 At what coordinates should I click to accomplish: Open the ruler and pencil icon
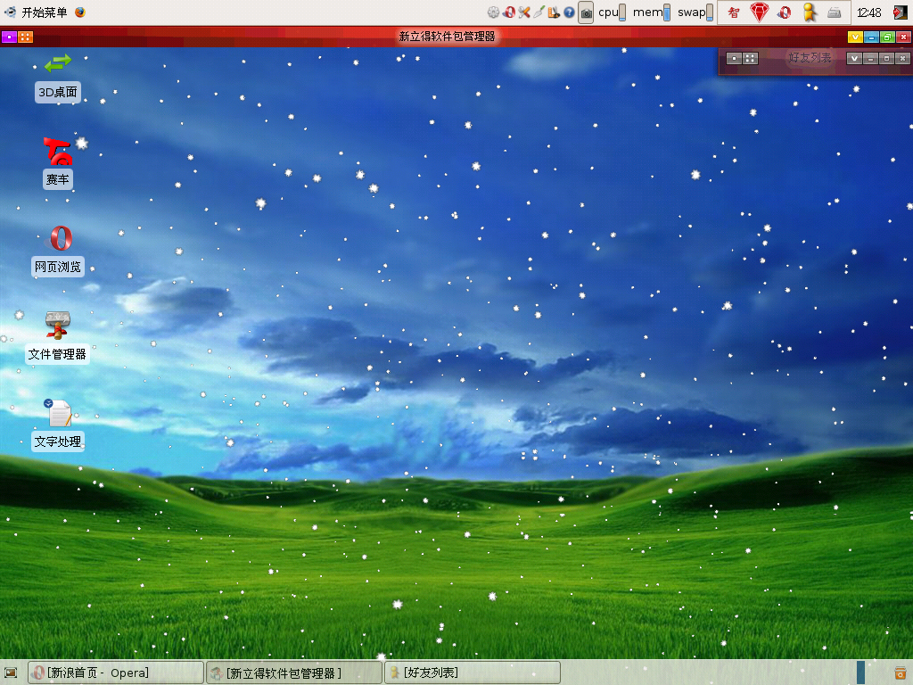[554, 12]
